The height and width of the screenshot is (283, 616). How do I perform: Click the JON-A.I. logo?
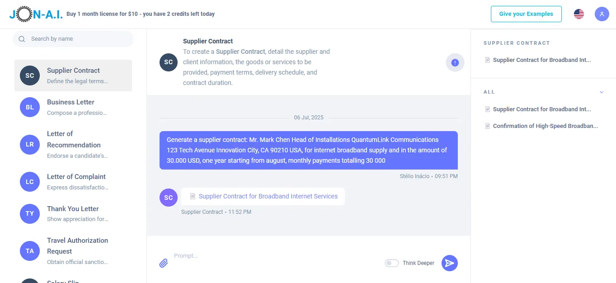point(35,14)
